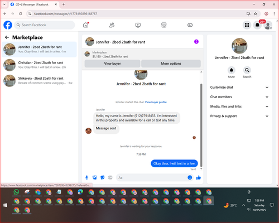Viewport: 279px width, 223px height.
Task: Open the Friends icon in top navigation
Action: (x=112, y=25)
